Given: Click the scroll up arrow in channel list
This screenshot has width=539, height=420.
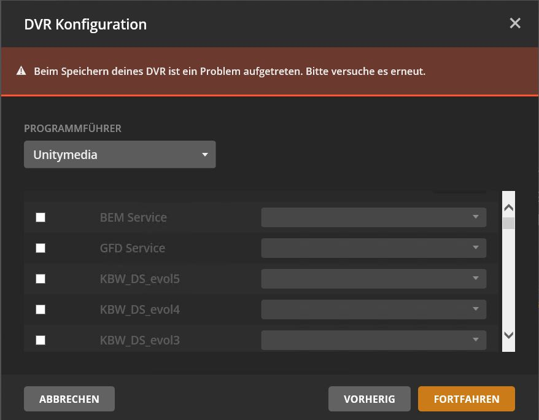Looking at the screenshot, I should coord(508,208).
